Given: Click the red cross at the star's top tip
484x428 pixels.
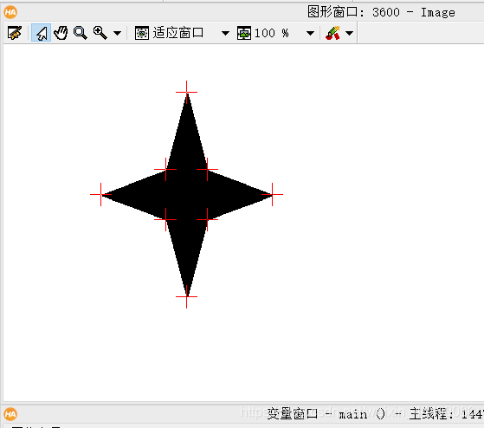Looking at the screenshot, I should point(186,92).
